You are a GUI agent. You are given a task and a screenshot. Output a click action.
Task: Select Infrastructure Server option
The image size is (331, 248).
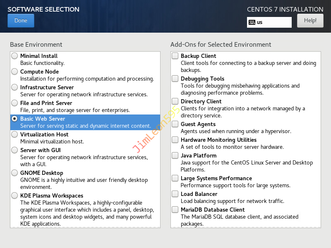[14, 87]
